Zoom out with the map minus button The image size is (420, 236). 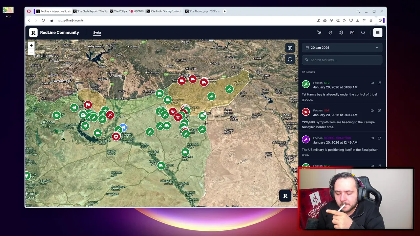click(x=31, y=52)
